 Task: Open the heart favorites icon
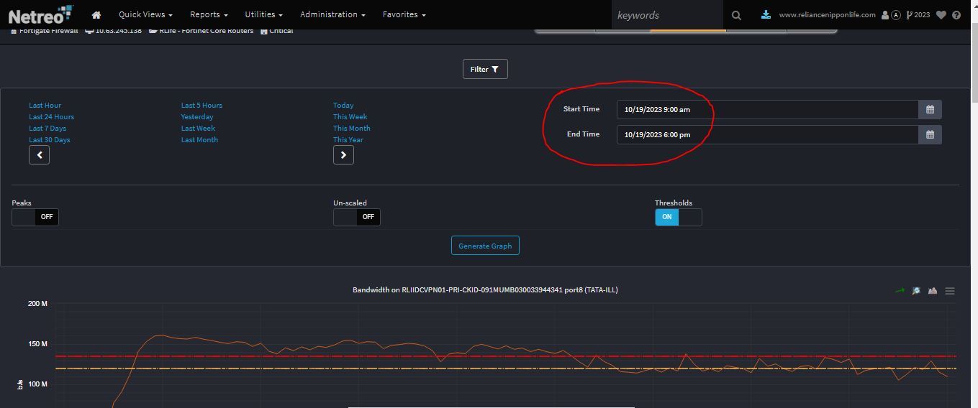pos(941,15)
